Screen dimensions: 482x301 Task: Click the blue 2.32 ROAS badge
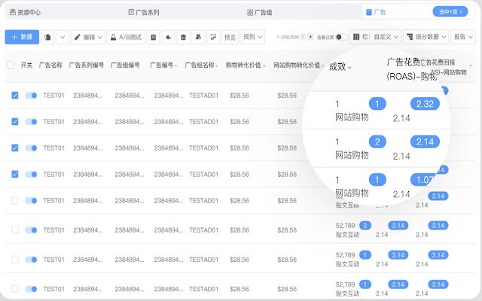425,104
